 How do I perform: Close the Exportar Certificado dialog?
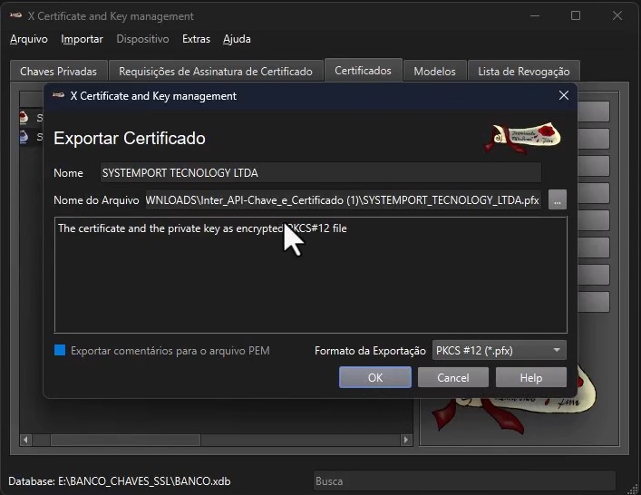[564, 96]
